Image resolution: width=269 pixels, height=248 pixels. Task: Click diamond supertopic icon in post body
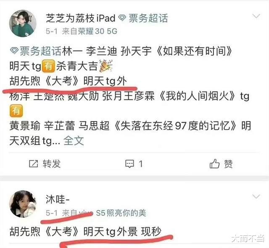pos(14,51)
